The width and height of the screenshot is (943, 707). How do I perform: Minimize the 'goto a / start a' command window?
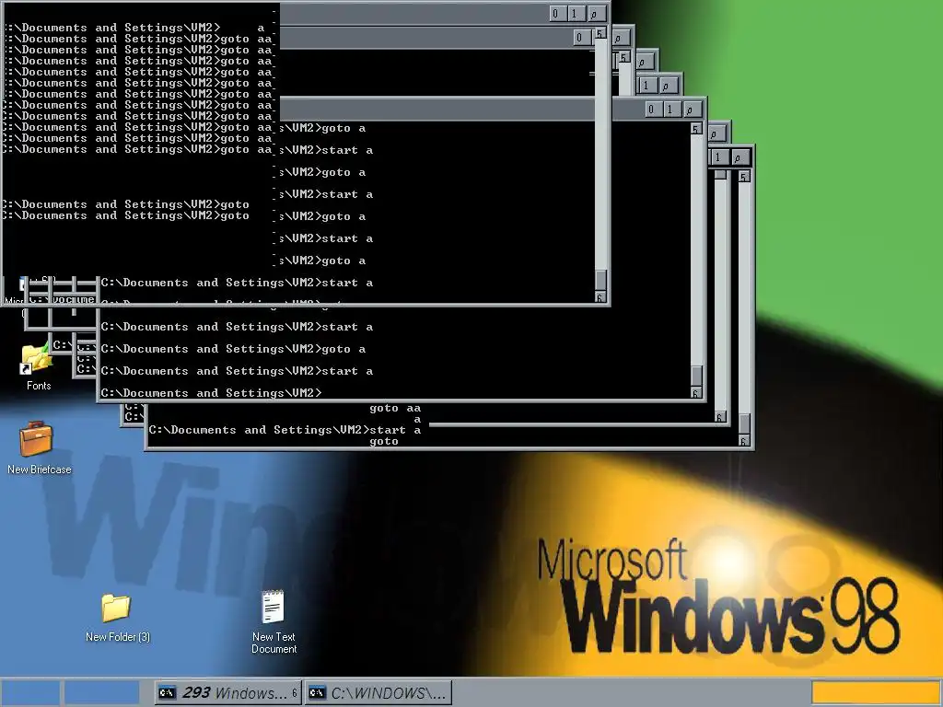[652, 109]
